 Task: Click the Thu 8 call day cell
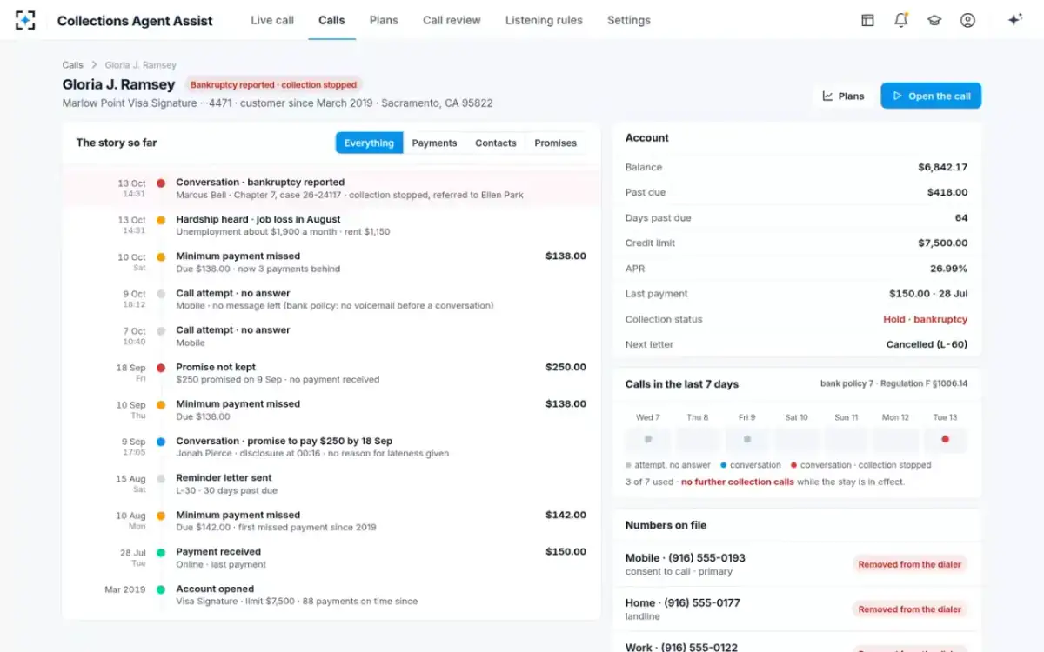(x=698, y=439)
